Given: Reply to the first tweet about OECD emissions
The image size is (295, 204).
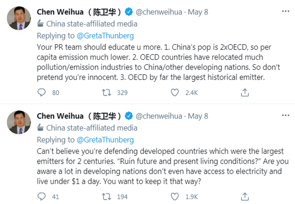Looking at the screenshot, I should coord(42,93).
